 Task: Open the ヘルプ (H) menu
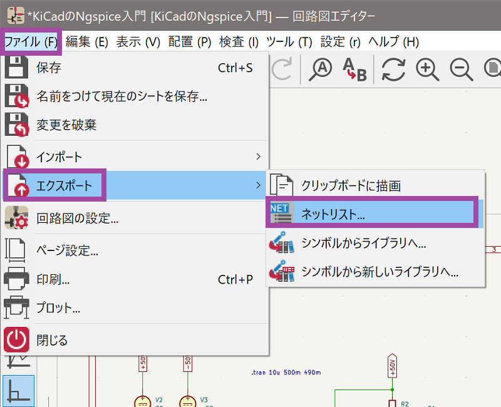[x=394, y=41]
